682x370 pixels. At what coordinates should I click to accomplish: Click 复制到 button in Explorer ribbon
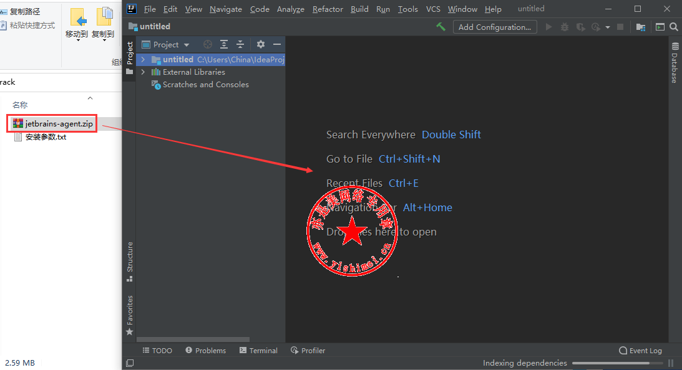tap(103, 24)
